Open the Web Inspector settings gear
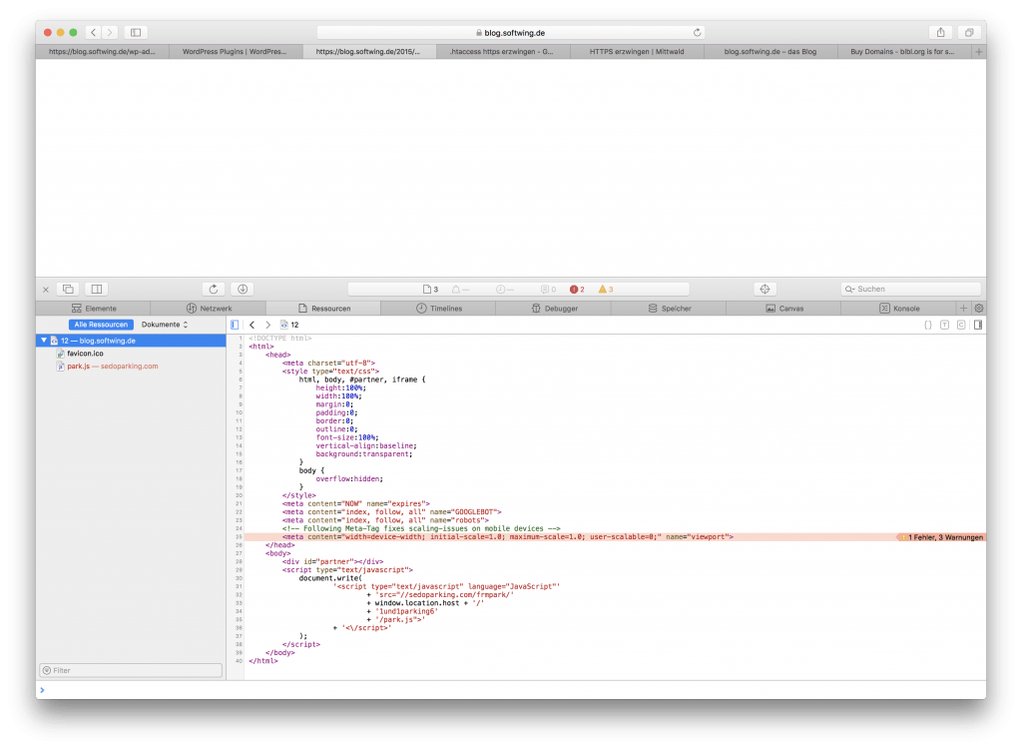The height and width of the screenshot is (750, 1022). tap(978, 309)
